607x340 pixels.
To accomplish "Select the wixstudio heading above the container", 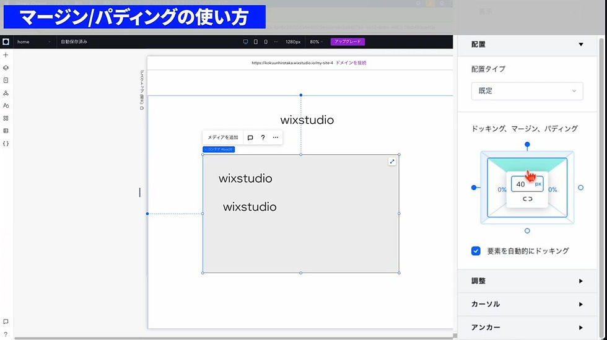I will [x=307, y=120].
